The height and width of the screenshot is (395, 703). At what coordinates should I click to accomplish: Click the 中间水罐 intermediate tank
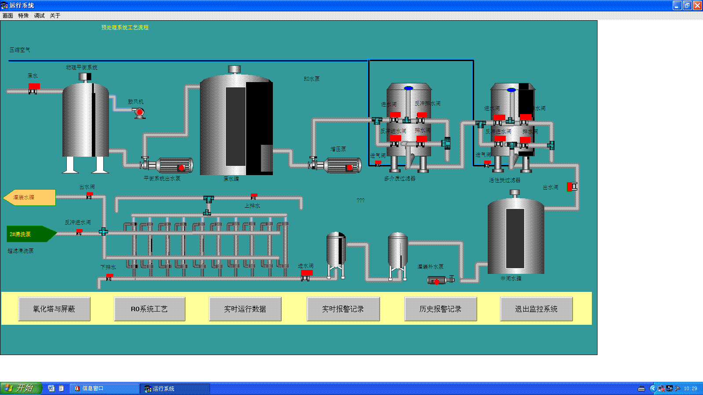pyautogui.click(x=516, y=237)
